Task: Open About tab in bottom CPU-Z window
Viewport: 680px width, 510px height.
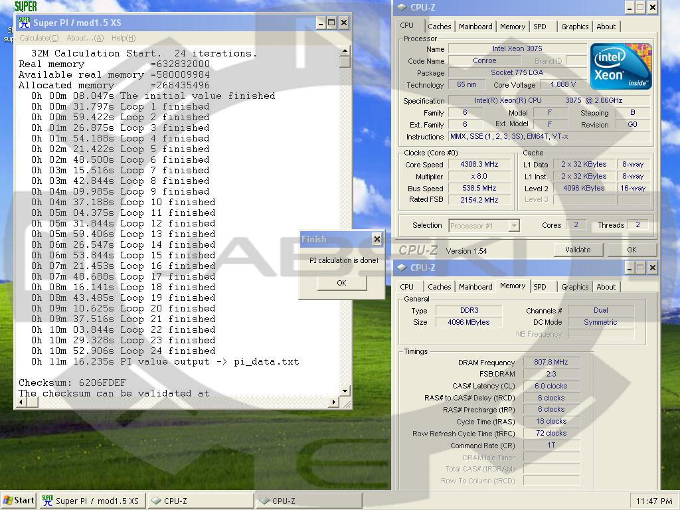Action: pyautogui.click(x=606, y=287)
